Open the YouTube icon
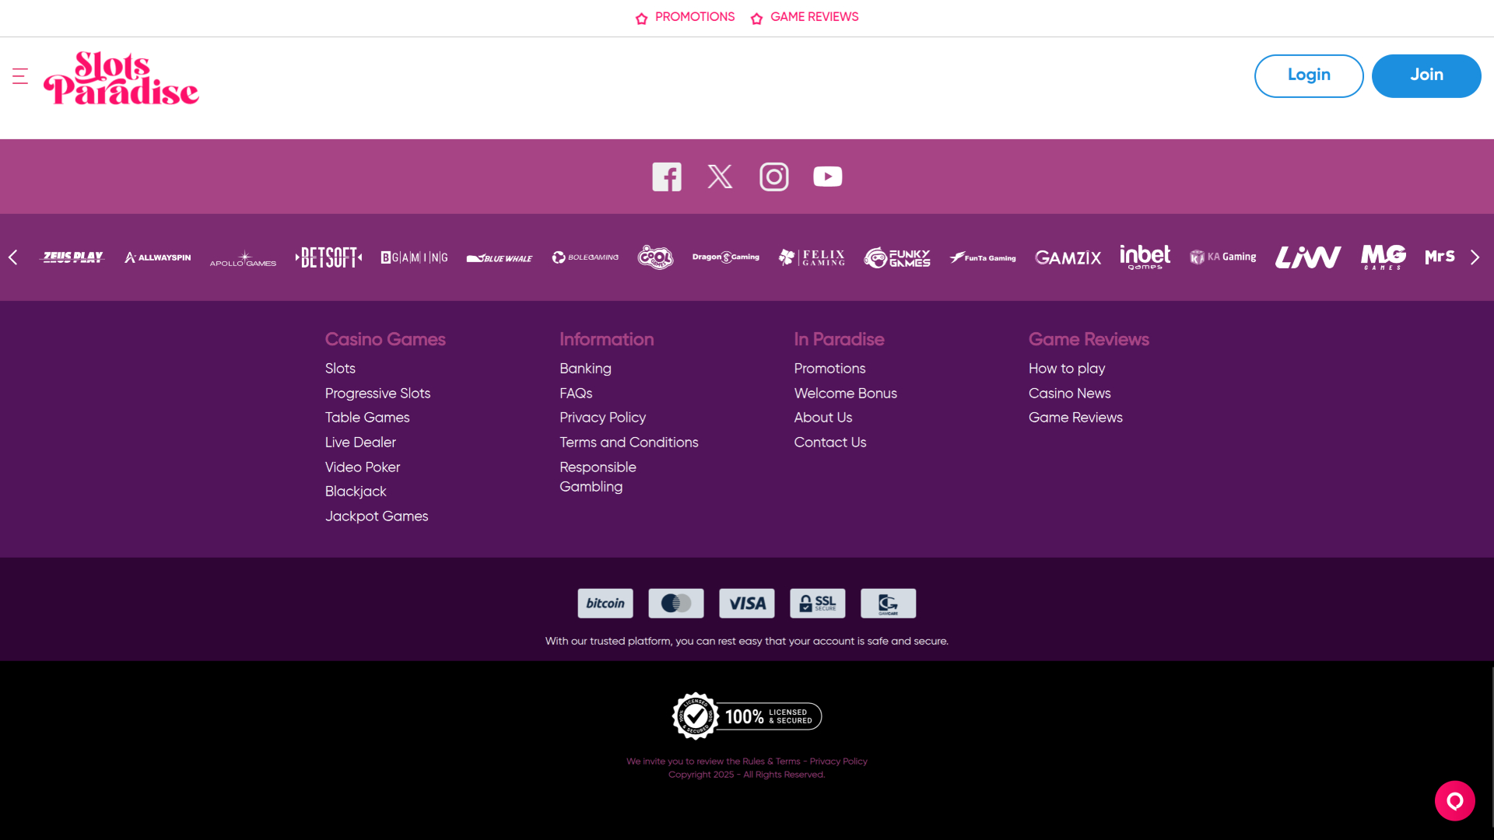 pos(827,177)
